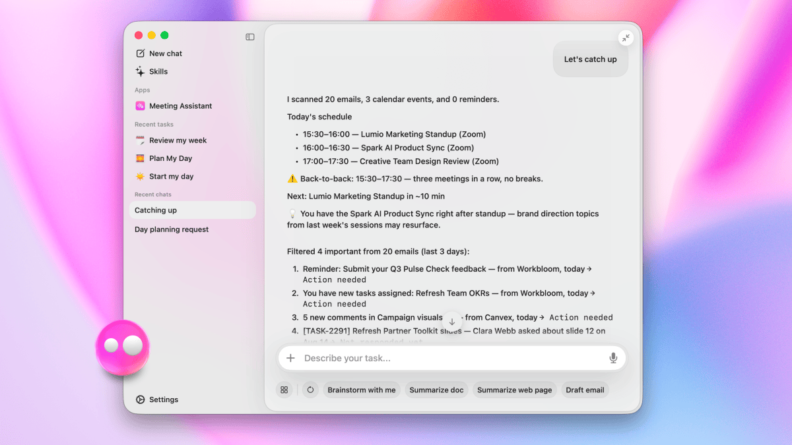This screenshot has width=792, height=445.
Task: Click the New chat compose icon
Action: pos(140,53)
